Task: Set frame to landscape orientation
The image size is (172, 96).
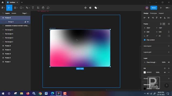Action: [x=164, y=24]
